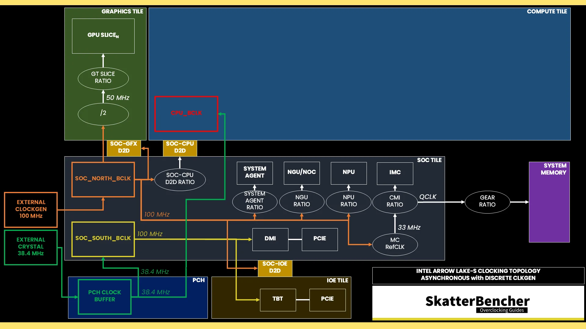Click the PCIE box in IOE Tile

pos(327,300)
